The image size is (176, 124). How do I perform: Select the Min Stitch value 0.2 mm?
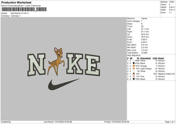coord(144,47)
